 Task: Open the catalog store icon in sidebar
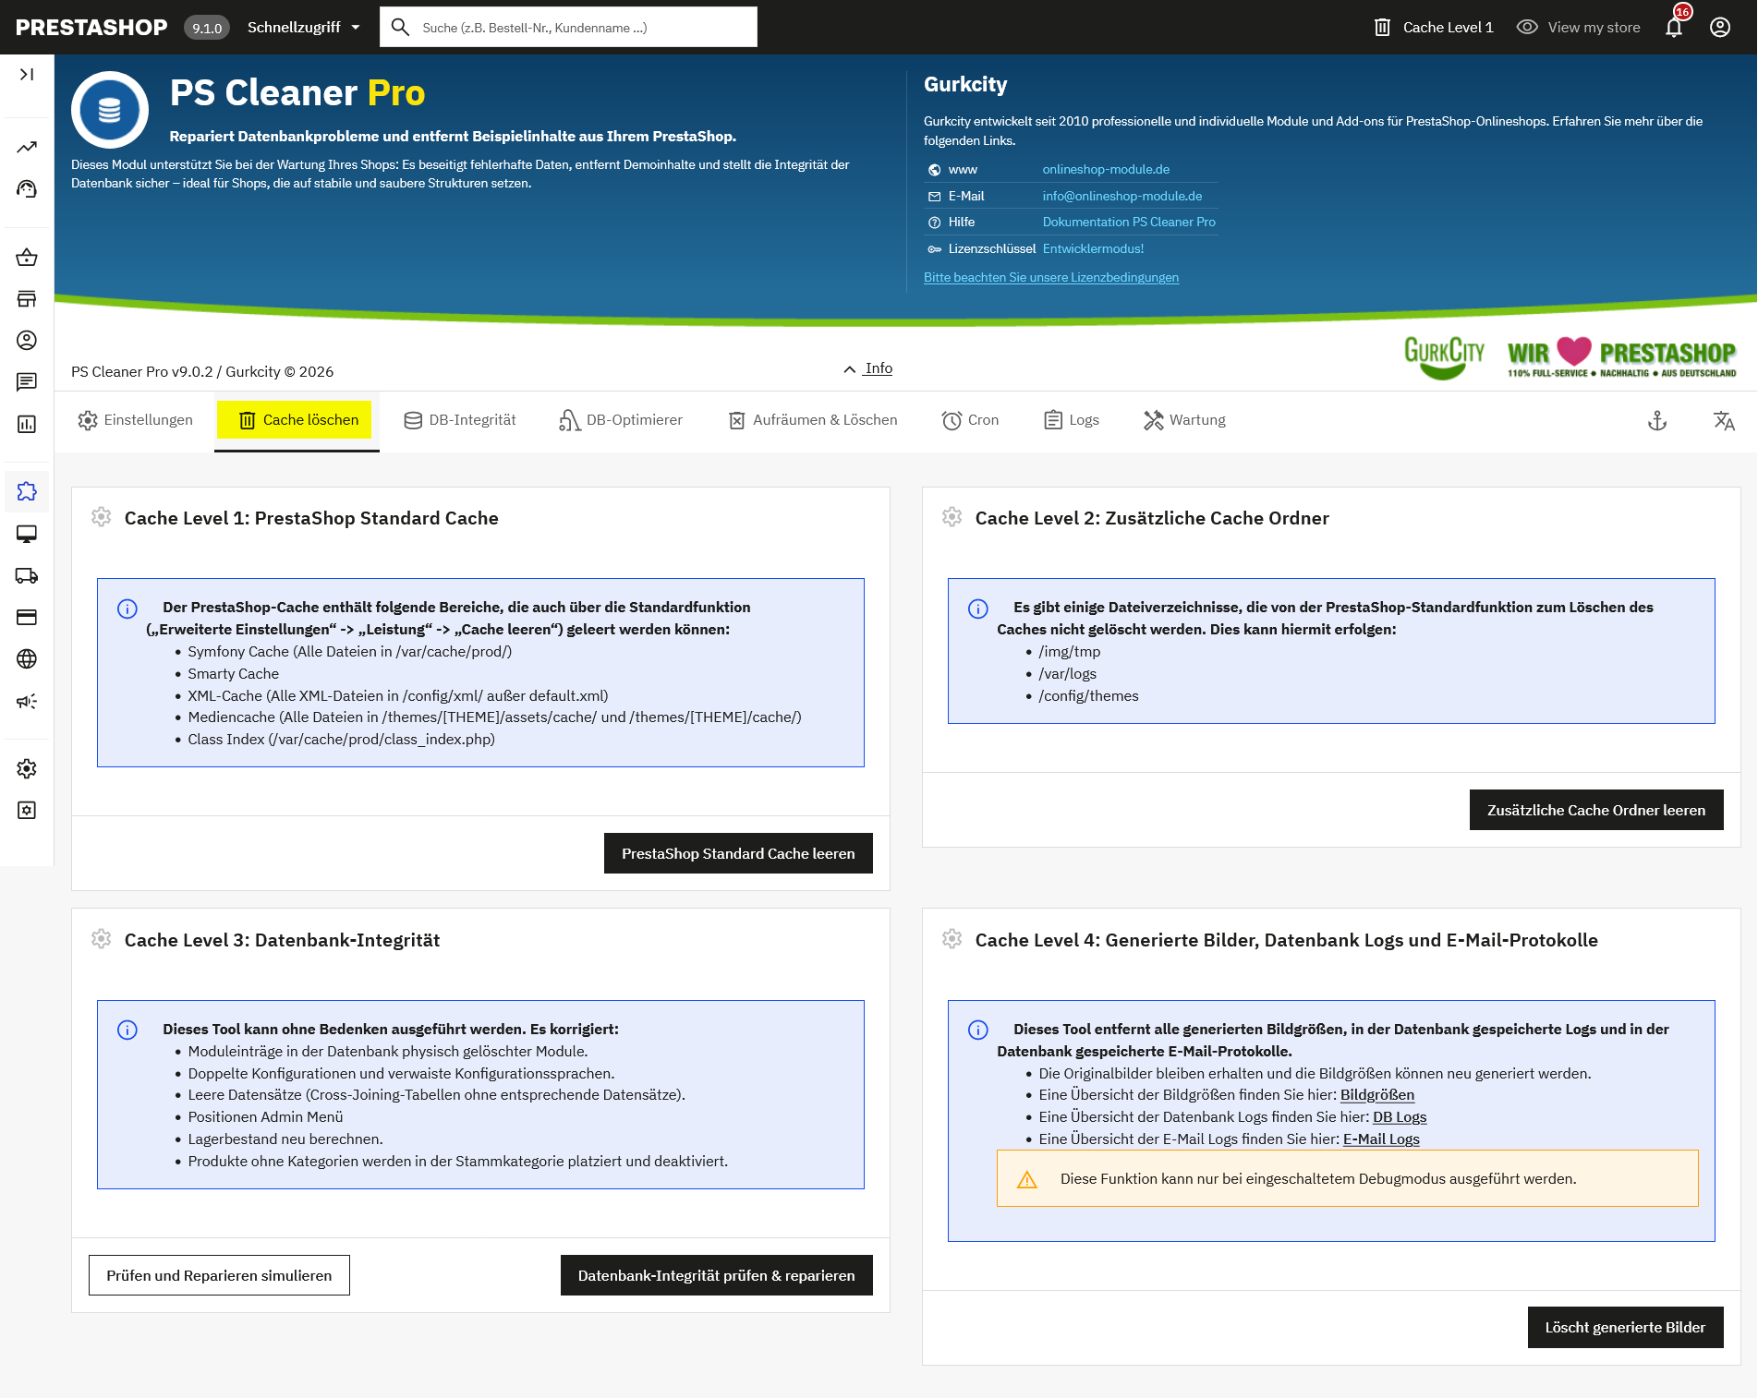tap(27, 298)
